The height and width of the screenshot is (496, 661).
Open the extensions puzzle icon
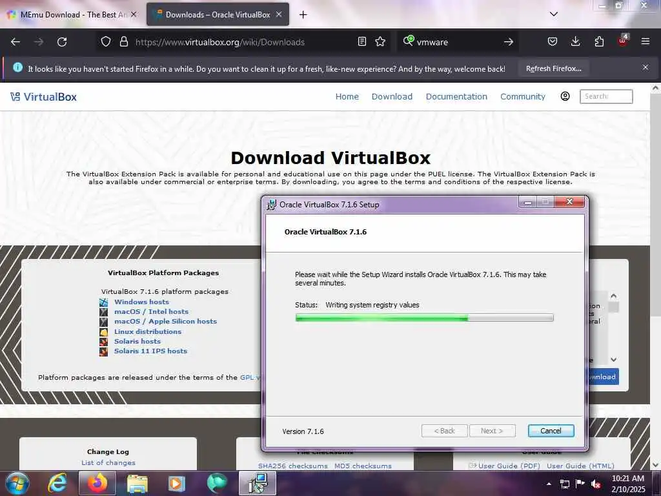click(x=599, y=42)
